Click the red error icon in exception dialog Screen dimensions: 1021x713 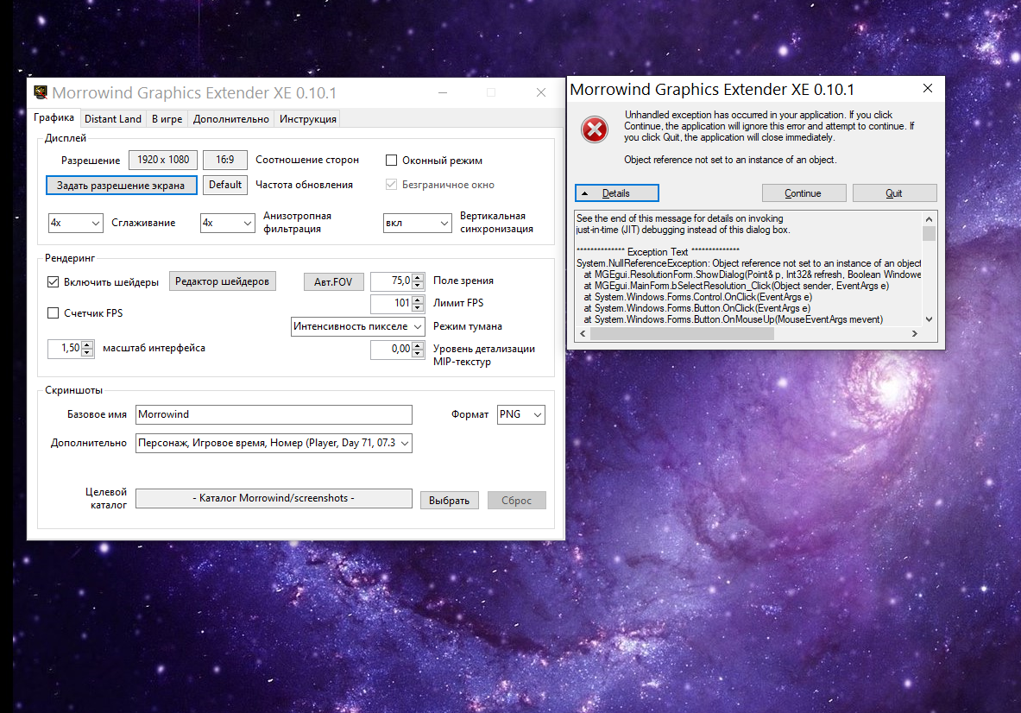[x=595, y=129]
